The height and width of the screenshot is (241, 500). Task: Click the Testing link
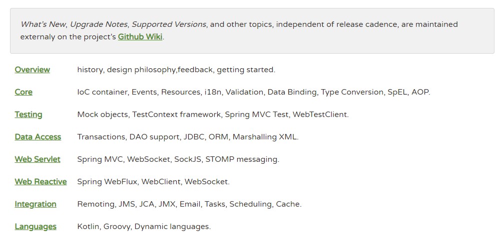(x=28, y=115)
